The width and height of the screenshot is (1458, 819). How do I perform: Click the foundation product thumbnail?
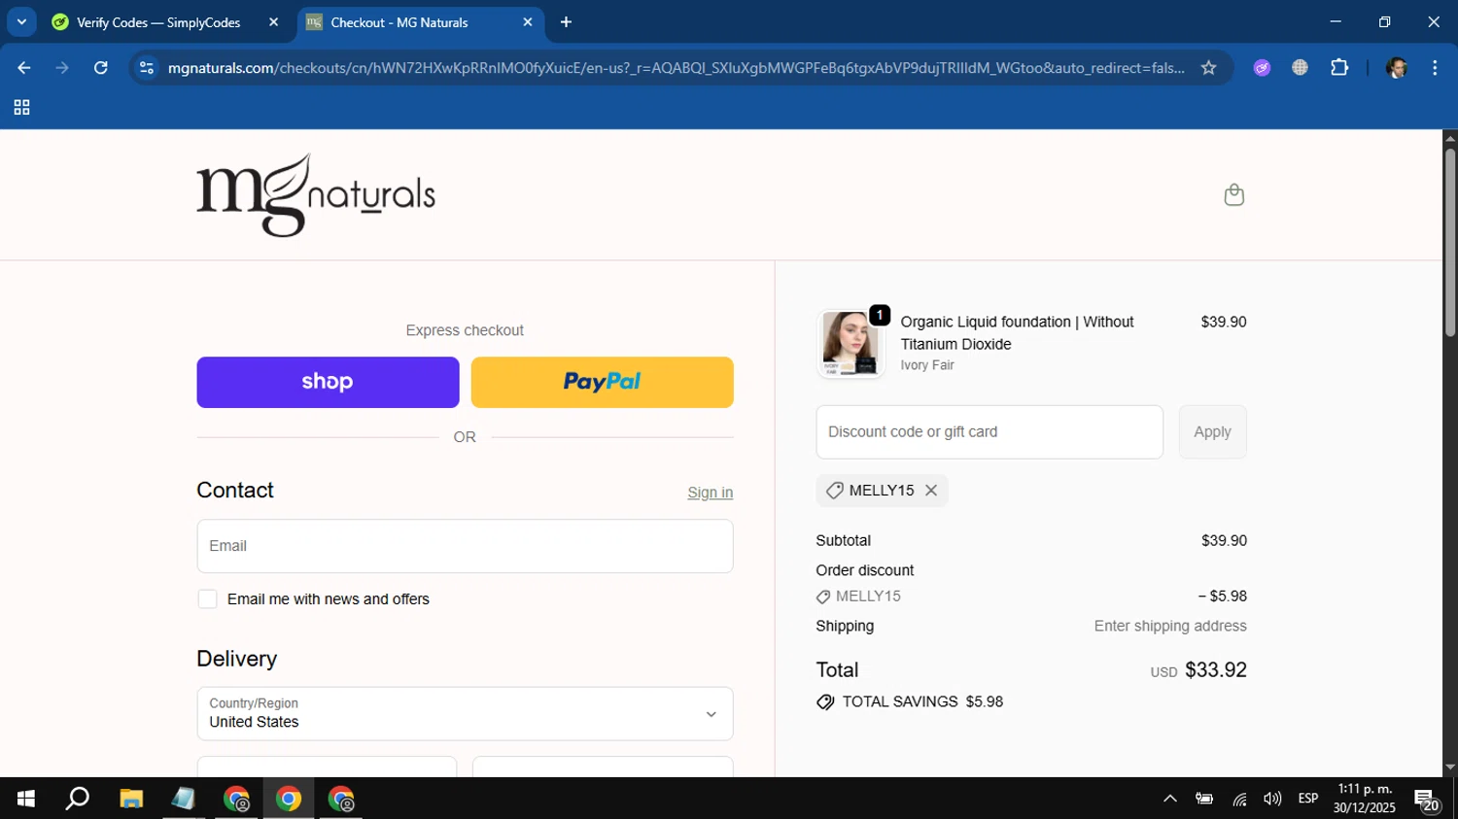coord(850,343)
